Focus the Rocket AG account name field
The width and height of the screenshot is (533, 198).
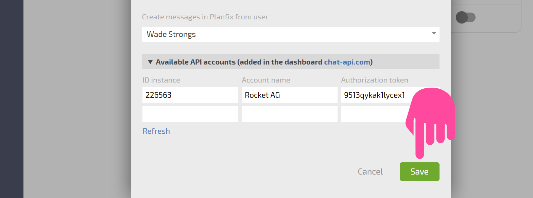289,95
